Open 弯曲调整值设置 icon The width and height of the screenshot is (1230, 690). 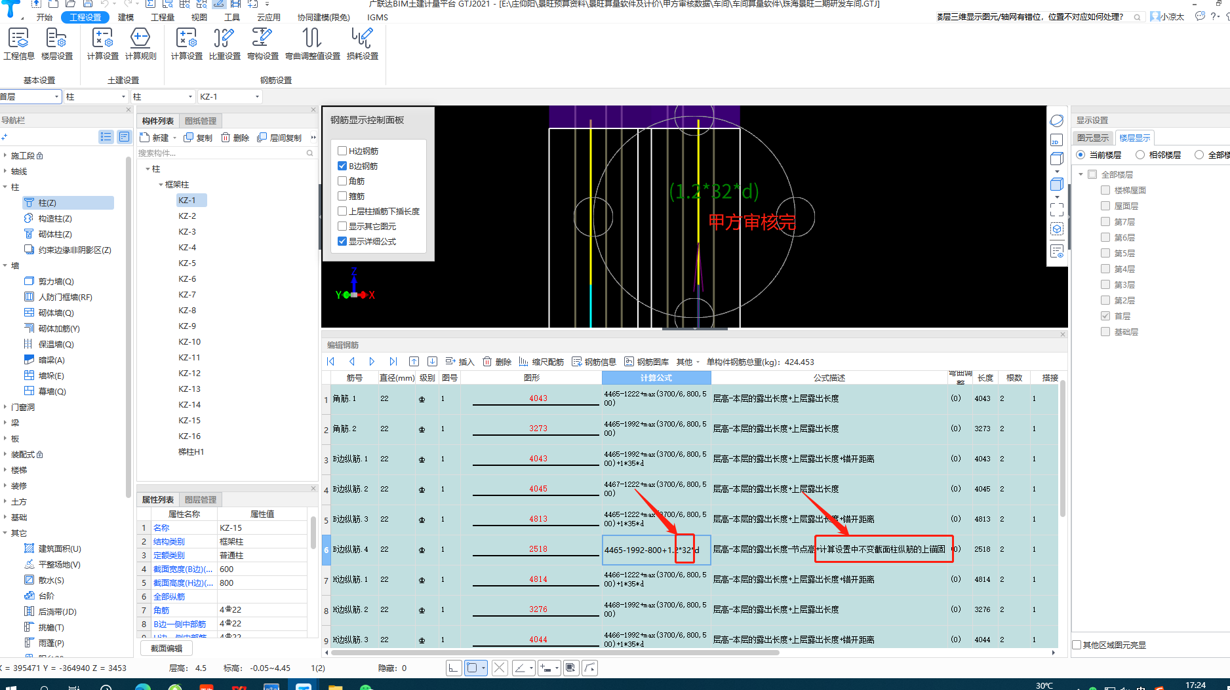pos(312,44)
